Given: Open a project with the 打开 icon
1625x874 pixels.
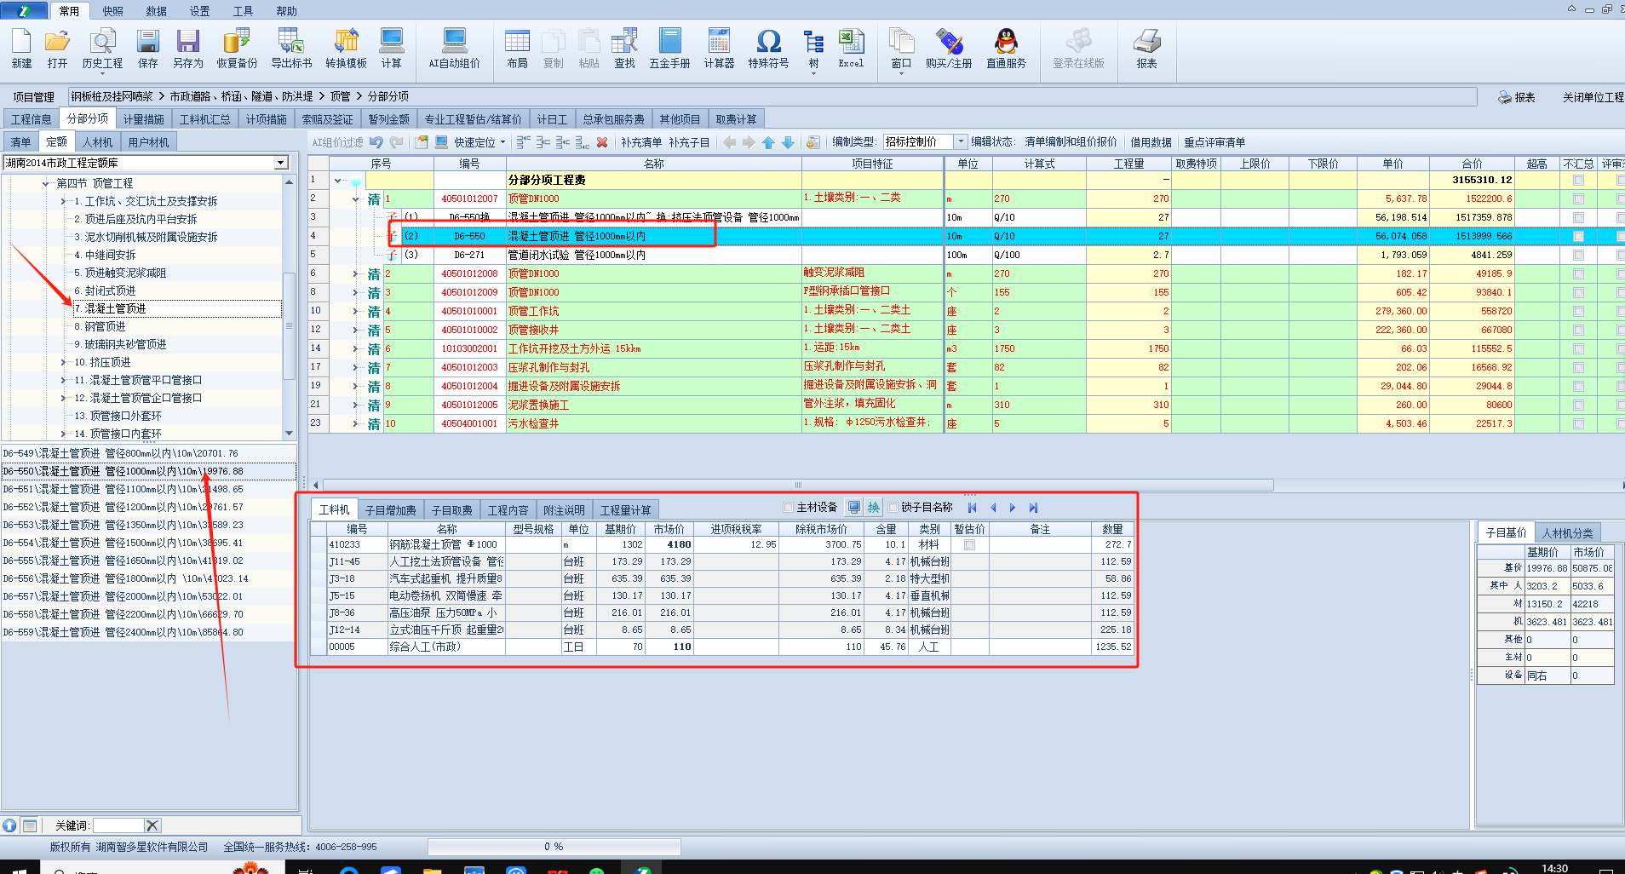Looking at the screenshot, I should point(57,49).
